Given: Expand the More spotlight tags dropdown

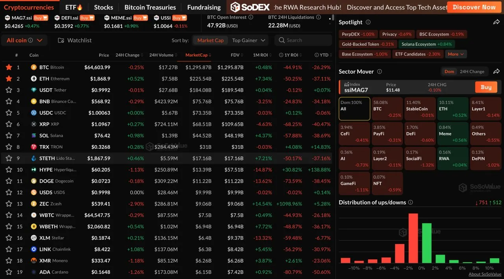Looking at the screenshot, I should click(456, 54).
